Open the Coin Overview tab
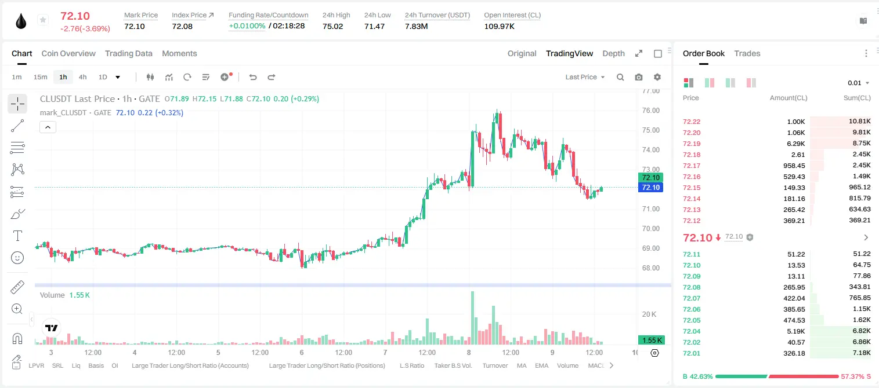This screenshot has width=879, height=388. [x=68, y=53]
